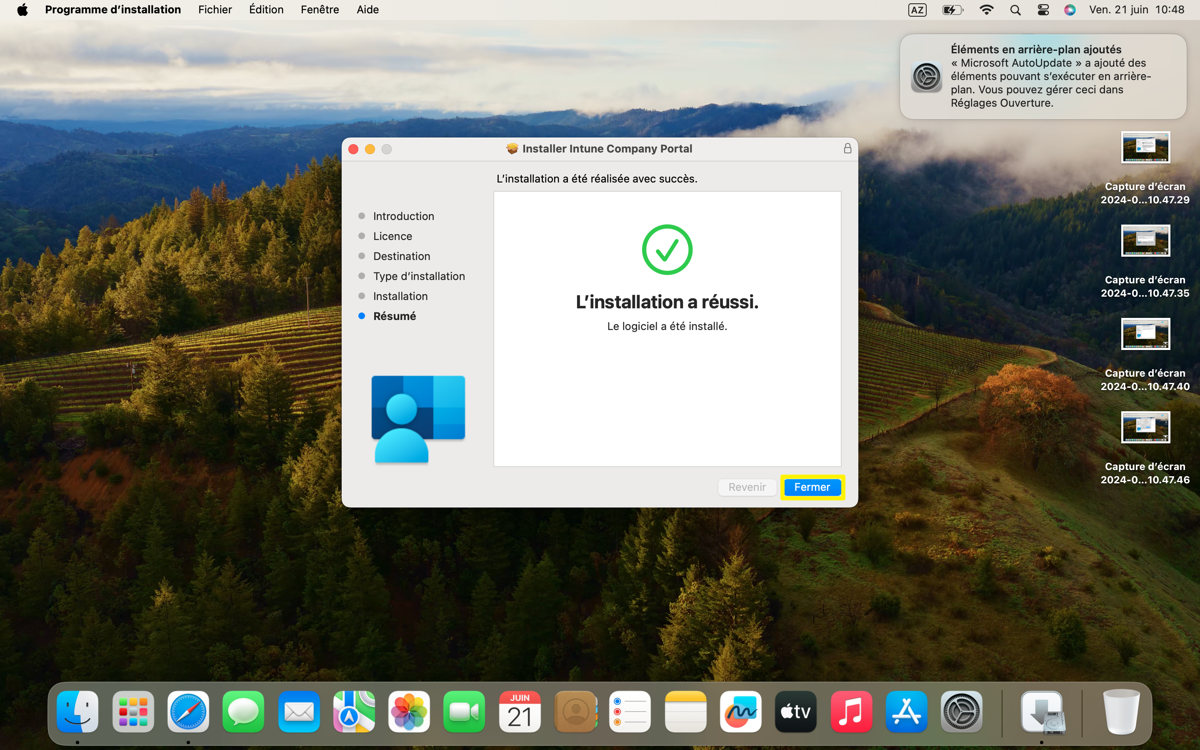1200x750 pixels.
Task: Open Finder from the Dock
Action: point(77,711)
